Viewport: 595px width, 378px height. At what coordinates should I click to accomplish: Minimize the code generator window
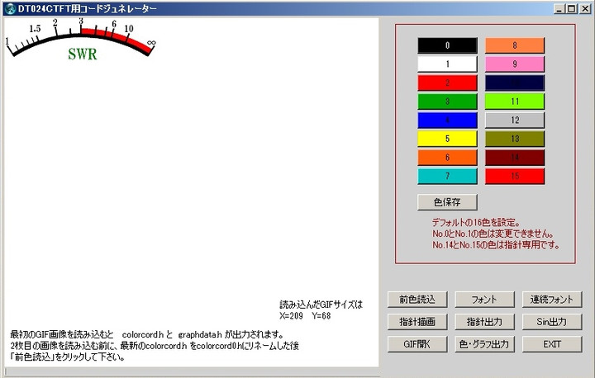point(559,8)
